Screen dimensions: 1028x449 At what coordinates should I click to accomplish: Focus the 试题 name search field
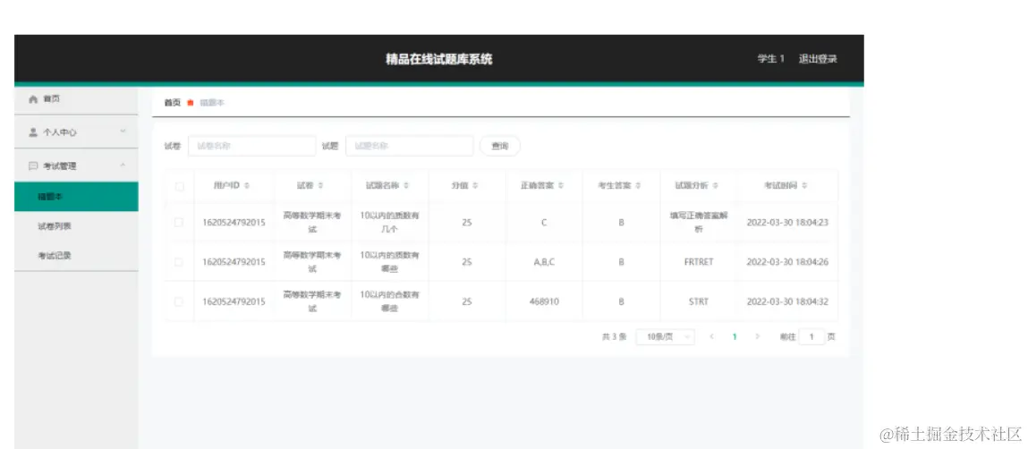[409, 146]
